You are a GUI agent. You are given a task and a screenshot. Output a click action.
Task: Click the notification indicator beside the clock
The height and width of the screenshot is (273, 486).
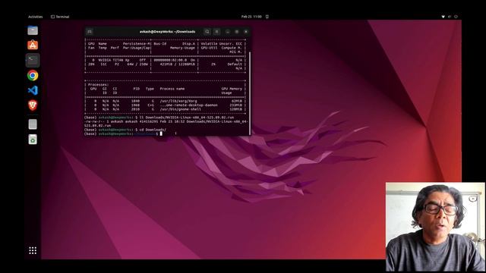267,17
